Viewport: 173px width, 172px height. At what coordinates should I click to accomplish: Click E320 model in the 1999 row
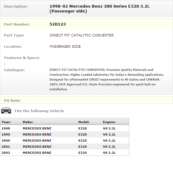coord(83,134)
